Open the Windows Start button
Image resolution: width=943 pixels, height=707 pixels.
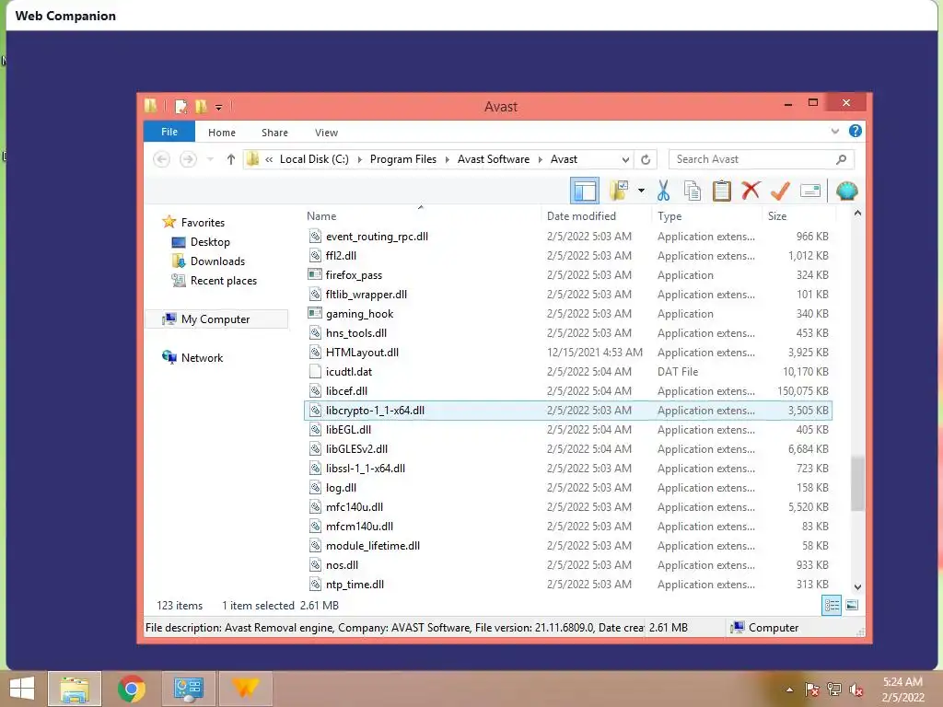tap(22, 689)
